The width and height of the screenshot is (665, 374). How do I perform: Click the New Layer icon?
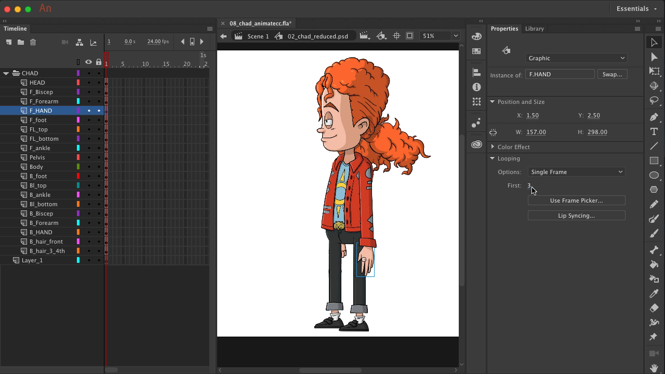pyautogui.click(x=9, y=42)
